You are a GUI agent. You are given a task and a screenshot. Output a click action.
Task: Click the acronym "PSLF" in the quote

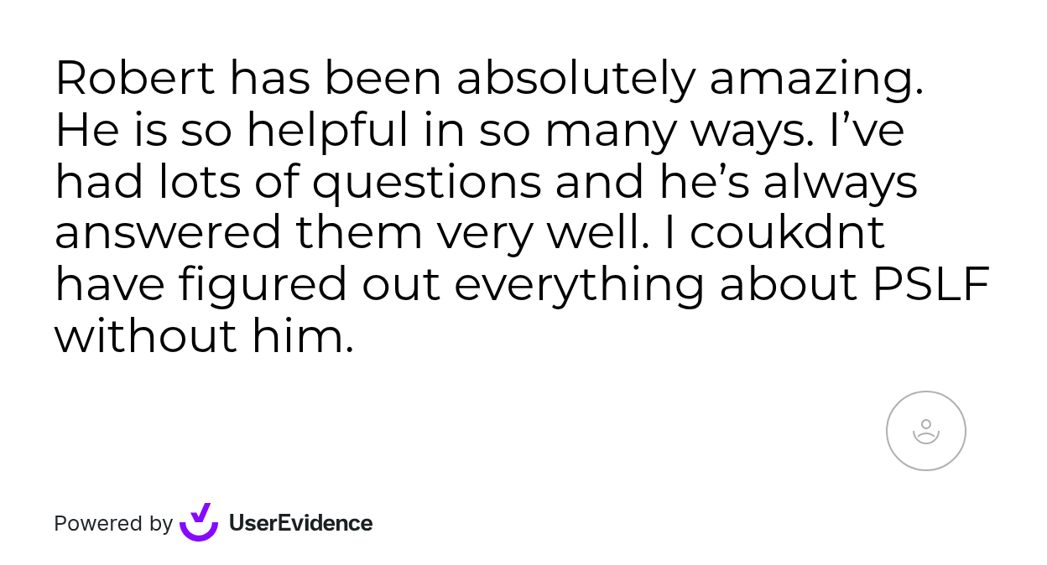(x=931, y=284)
